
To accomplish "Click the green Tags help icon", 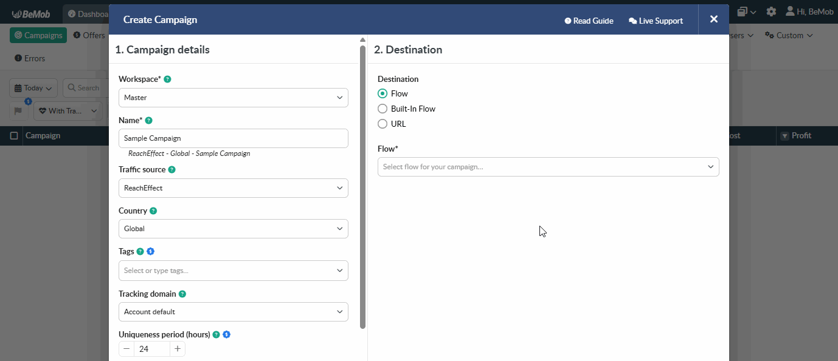I will (140, 251).
